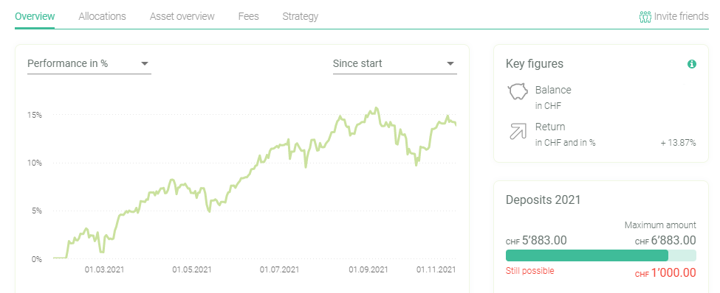The height and width of the screenshot is (293, 720).
Task: Click the CHF 6'883.00 maximum amount
Action: click(665, 240)
